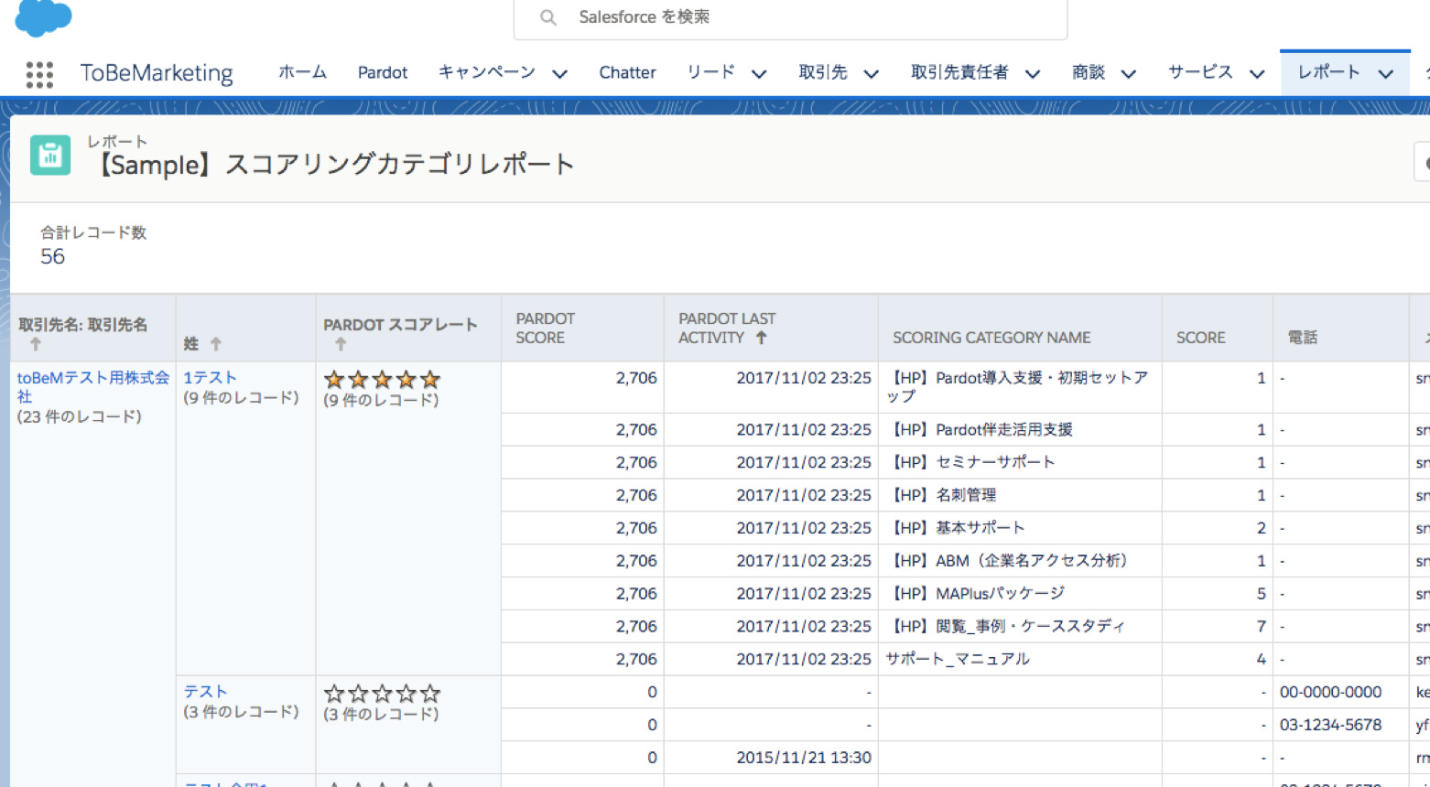1430x787 pixels.
Task: Click the レポート breadcrumb label
Action: pos(117,141)
